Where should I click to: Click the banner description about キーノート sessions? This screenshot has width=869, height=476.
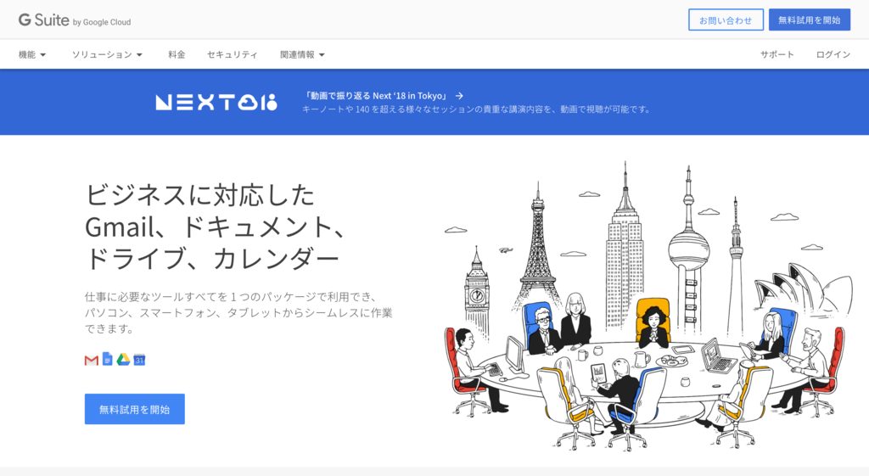coord(477,109)
